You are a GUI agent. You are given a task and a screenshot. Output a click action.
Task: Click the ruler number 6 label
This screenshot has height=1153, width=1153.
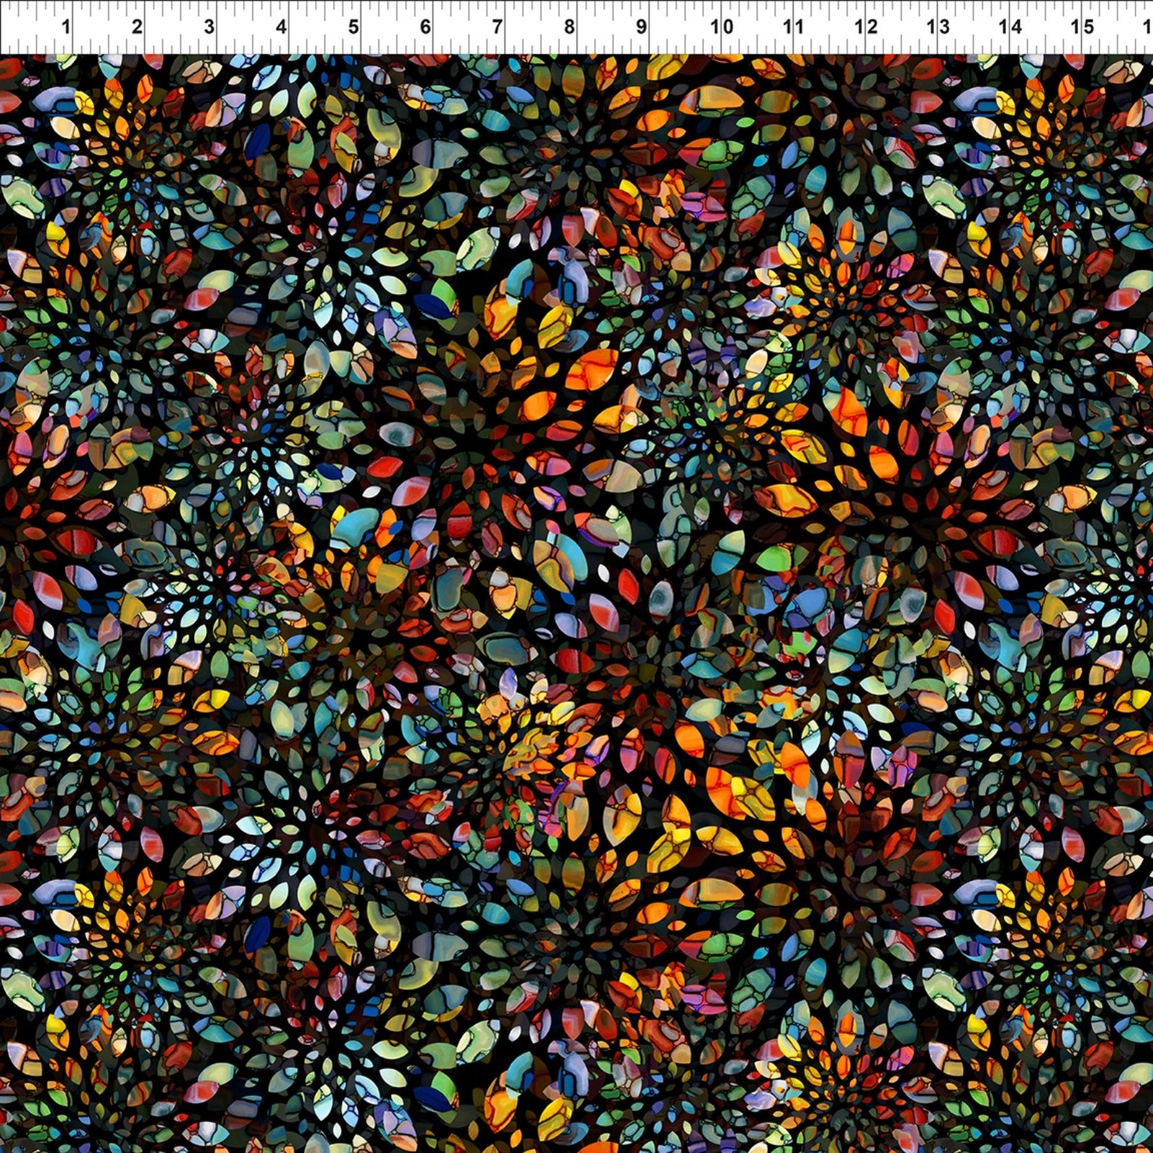coord(425,27)
